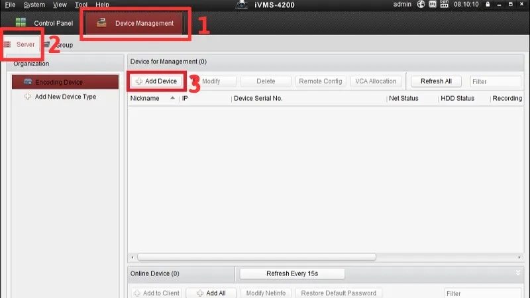Click the plus icon beside Add New Device Type
530x298 pixels.
27,97
